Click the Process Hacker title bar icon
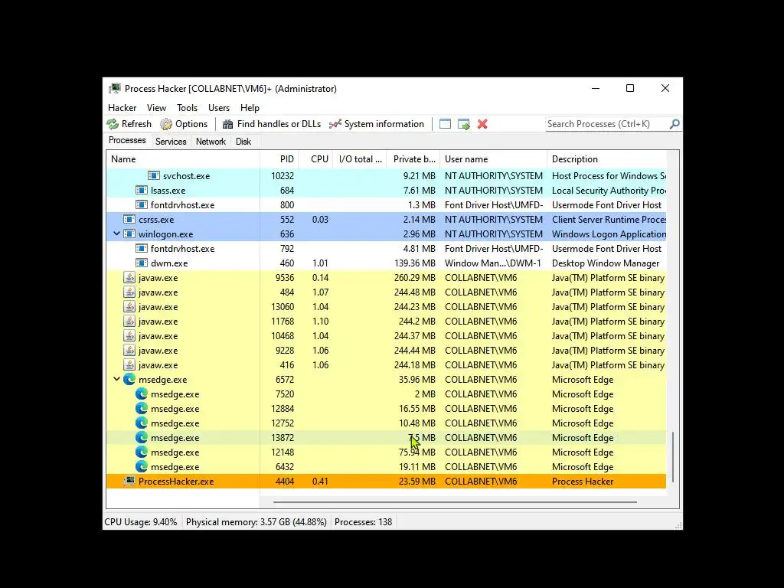The image size is (784, 588). (x=115, y=89)
